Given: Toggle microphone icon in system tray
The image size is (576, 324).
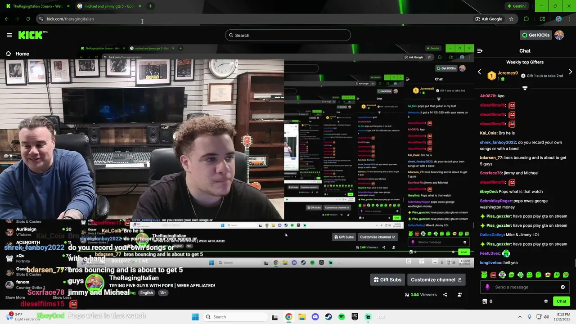Looking at the screenshot, I should [x=530, y=317].
